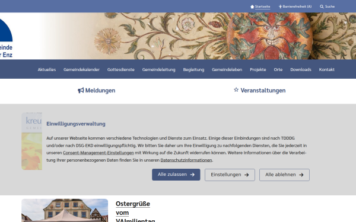
Task: Open the Consent-Management-Einstellungen link
Action: pos(98,153)
